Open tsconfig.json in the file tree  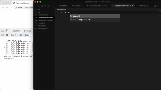pos(43,28)
